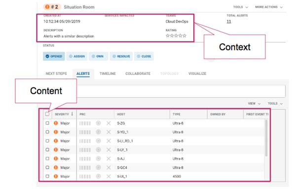Click into the alerts filter input field
The height and width of the screenshot is (189, 298).
(181, 91)
